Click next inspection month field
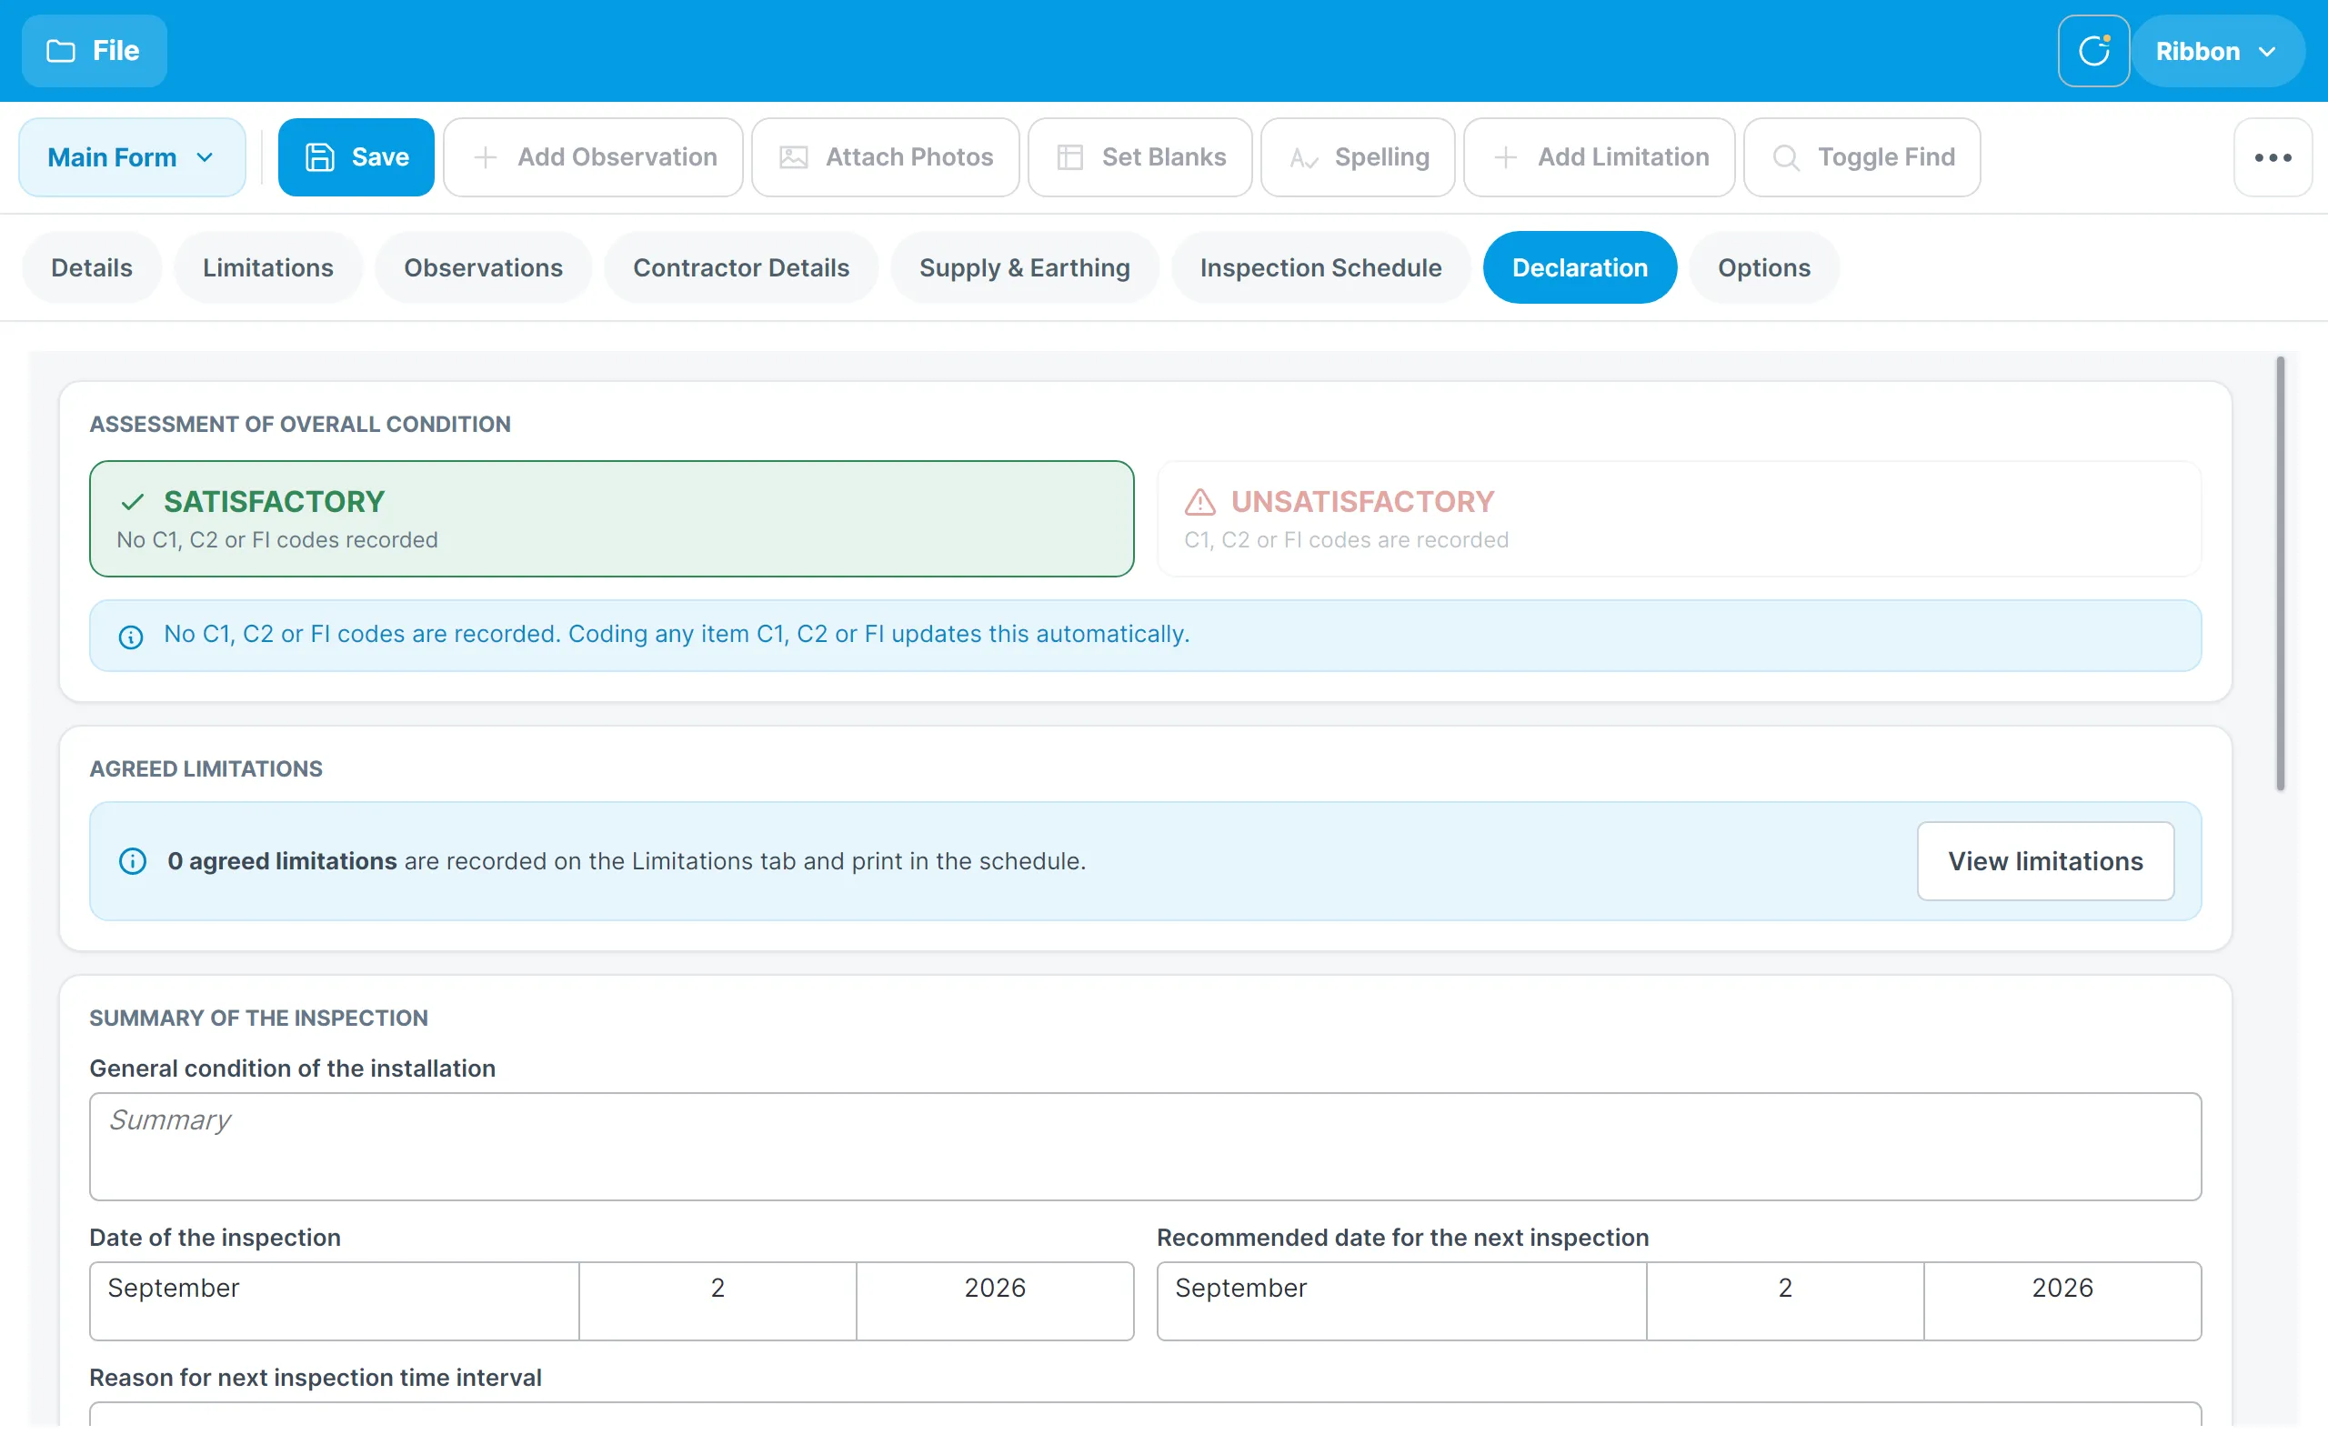 coord(1401,1301)
